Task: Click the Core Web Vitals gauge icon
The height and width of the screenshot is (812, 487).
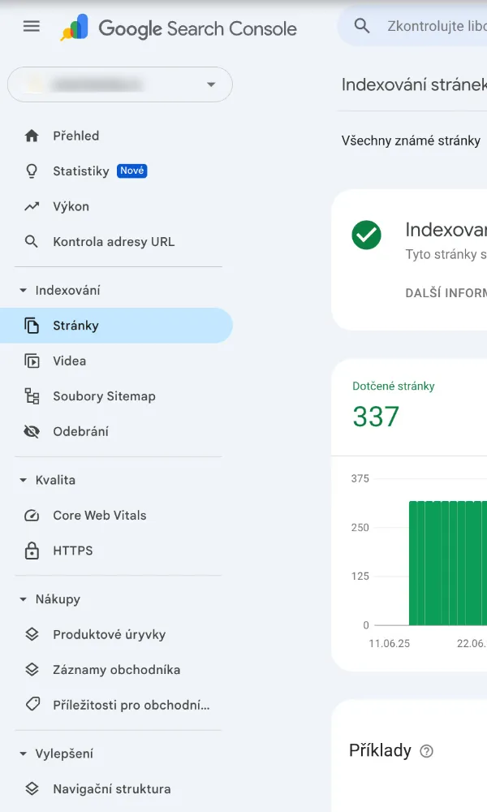Action: [x=32, y=516]
